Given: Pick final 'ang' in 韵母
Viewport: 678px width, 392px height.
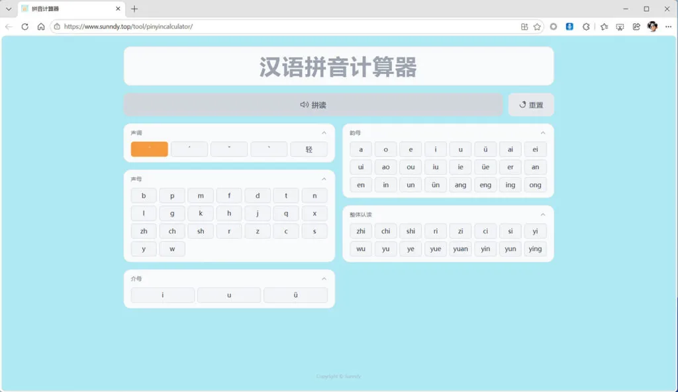Looking at the screenshot, I should pyautogui.click(x=461, y=185).
